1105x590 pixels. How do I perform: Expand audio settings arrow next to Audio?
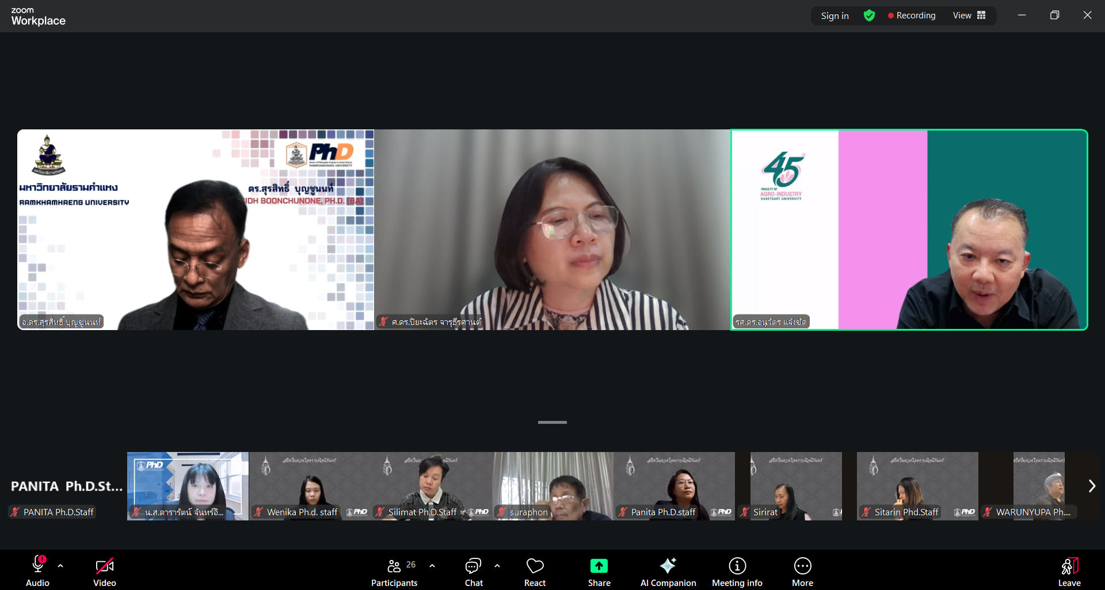tap(60, 566)
